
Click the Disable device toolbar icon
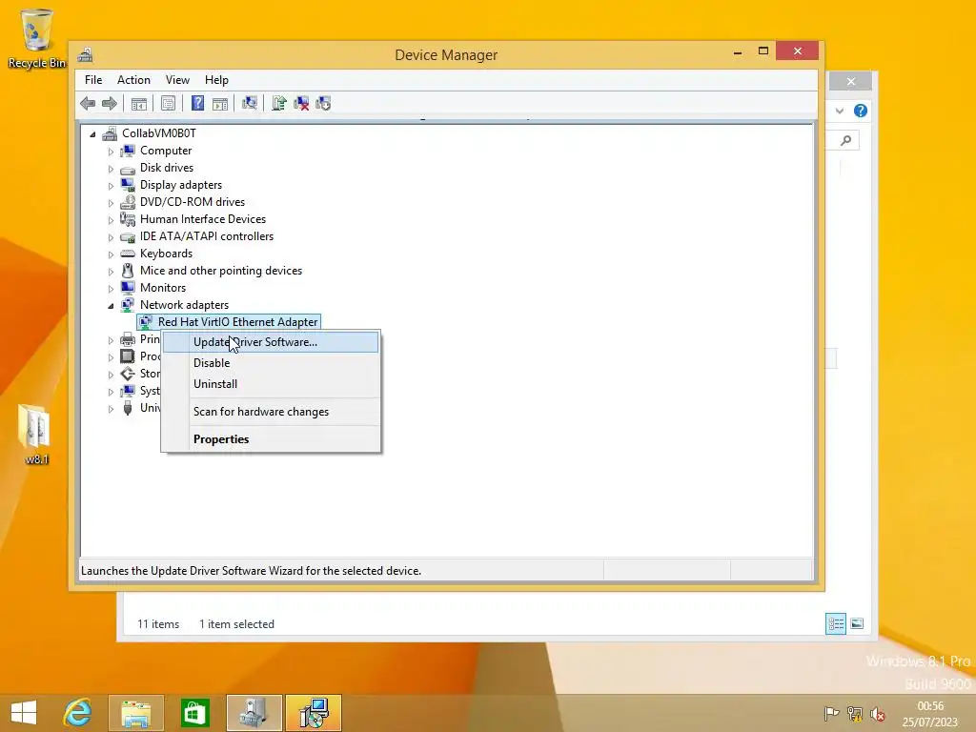(x=323, y=103)
